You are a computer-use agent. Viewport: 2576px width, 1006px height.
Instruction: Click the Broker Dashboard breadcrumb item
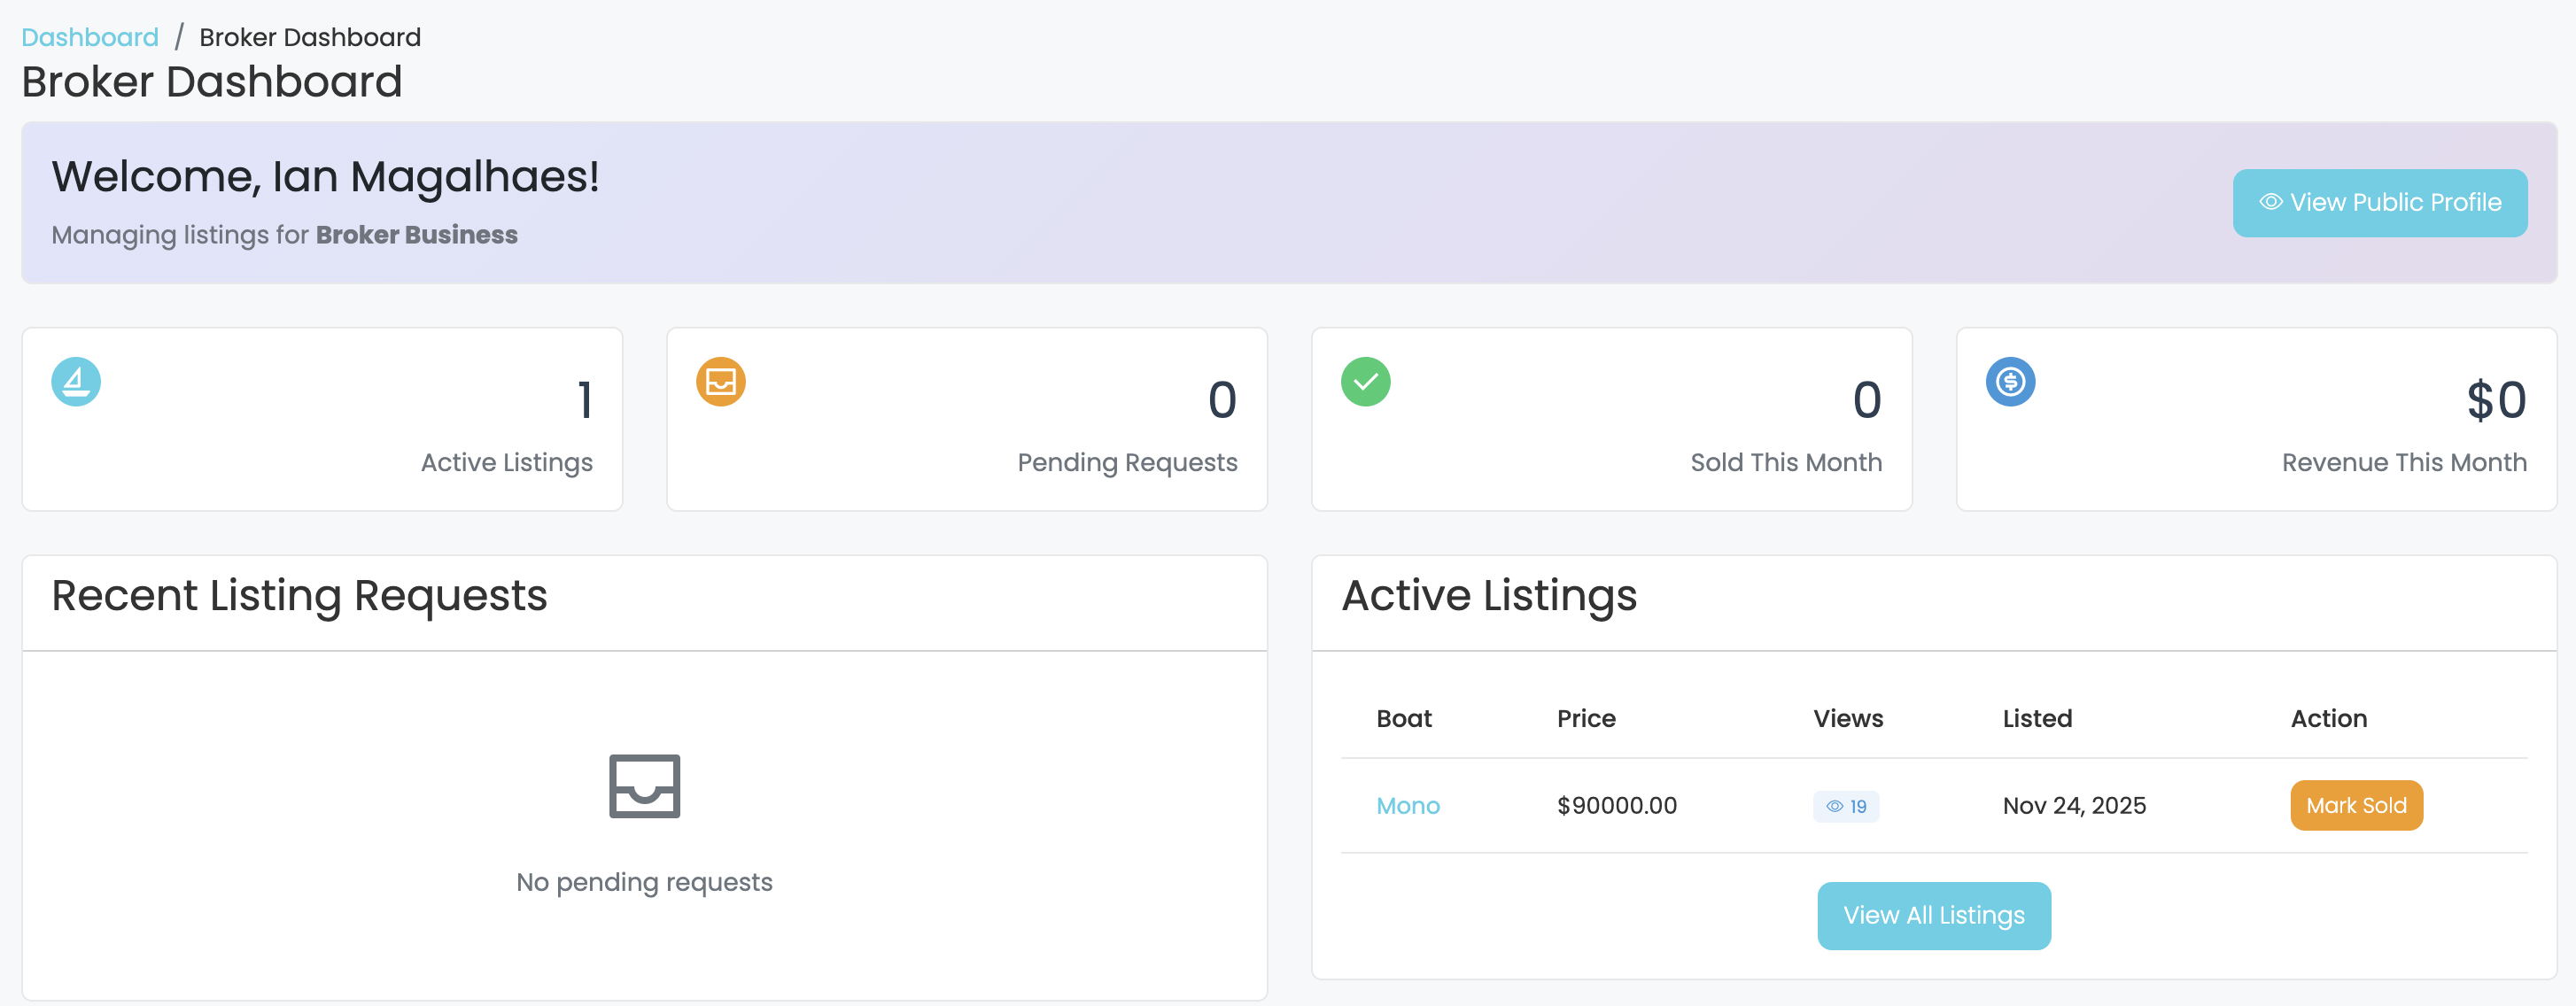310,37
